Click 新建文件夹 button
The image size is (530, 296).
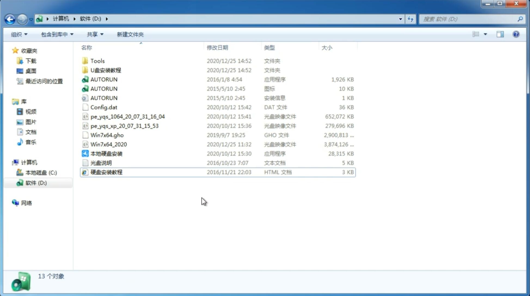pos(130,34)
